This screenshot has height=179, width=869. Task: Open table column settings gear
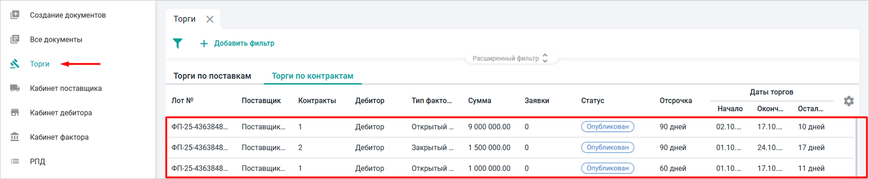(849, 101)
